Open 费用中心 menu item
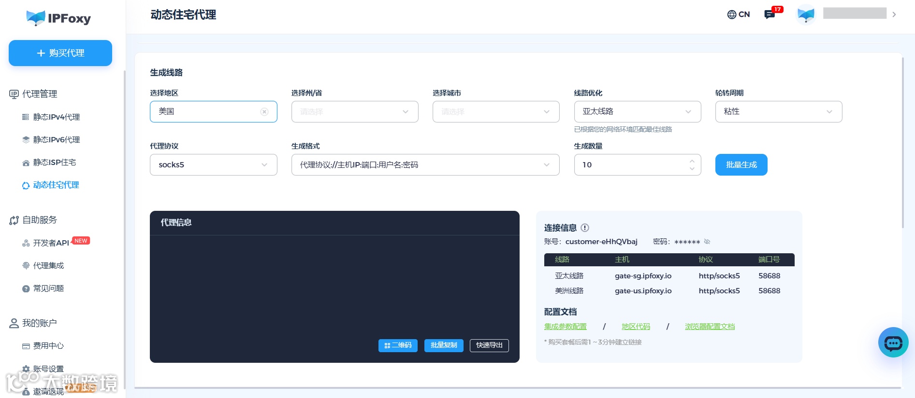The image size is (915, 398). click(48, 346)
